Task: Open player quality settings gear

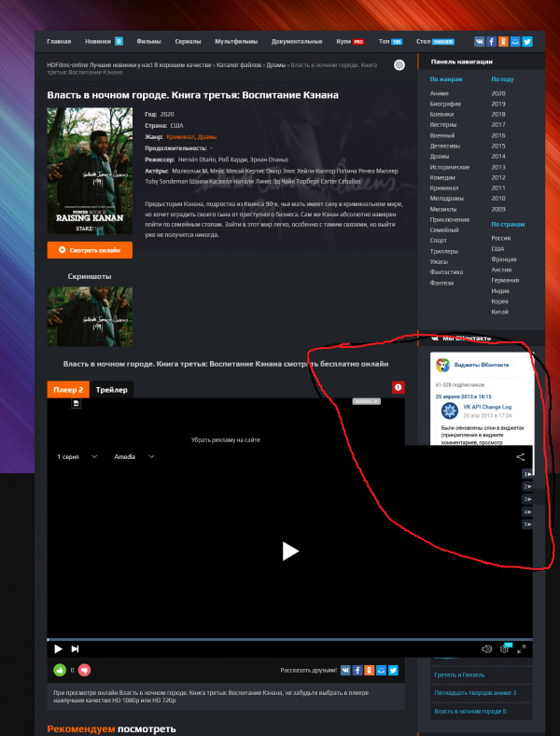Action: (x=505, y=648)
